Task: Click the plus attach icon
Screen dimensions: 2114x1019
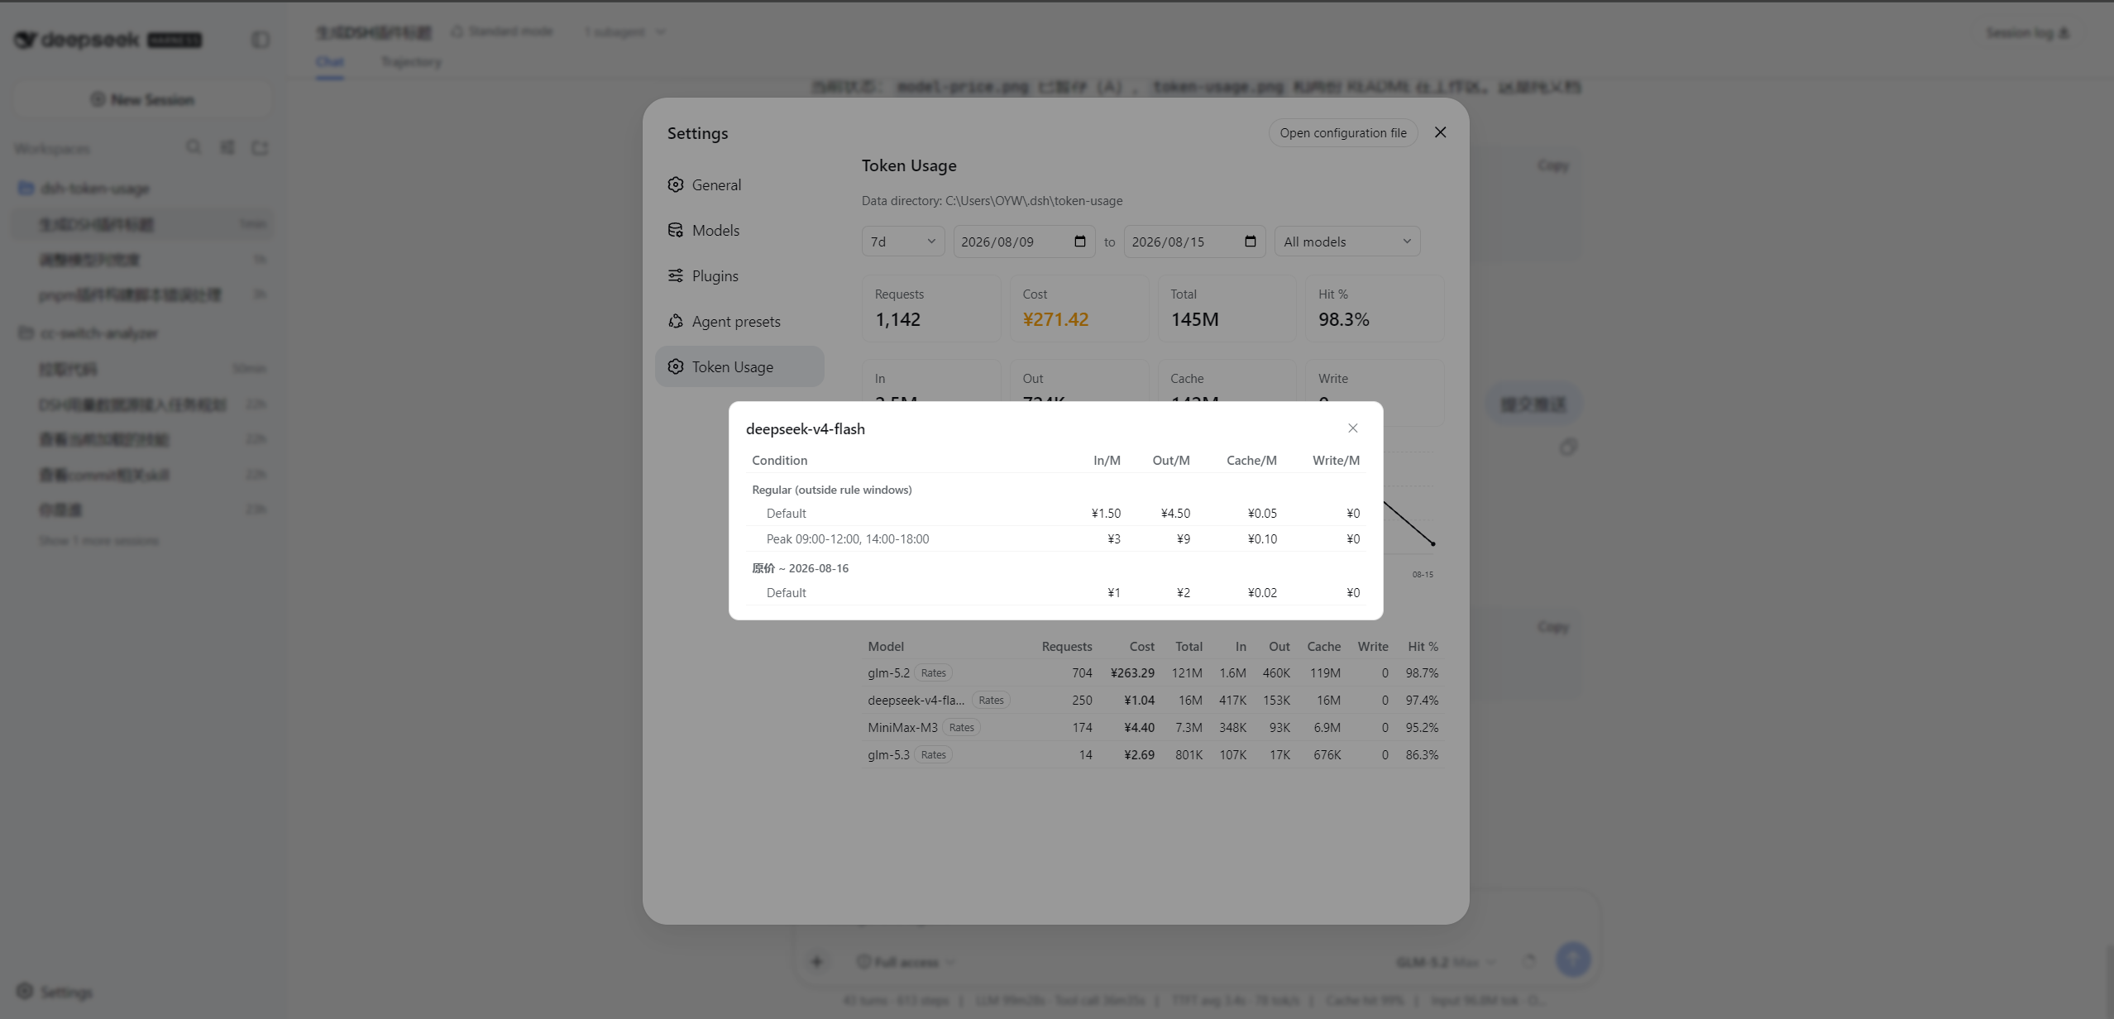Action: (816, 961)
